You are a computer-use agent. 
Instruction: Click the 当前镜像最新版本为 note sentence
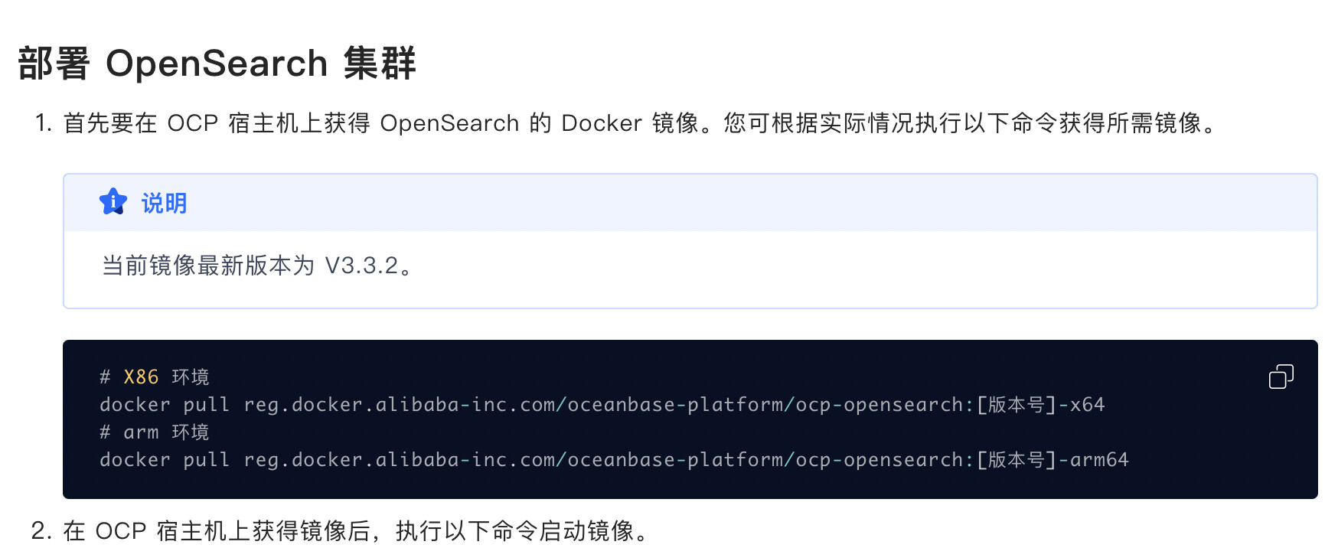tap(259, 266)
